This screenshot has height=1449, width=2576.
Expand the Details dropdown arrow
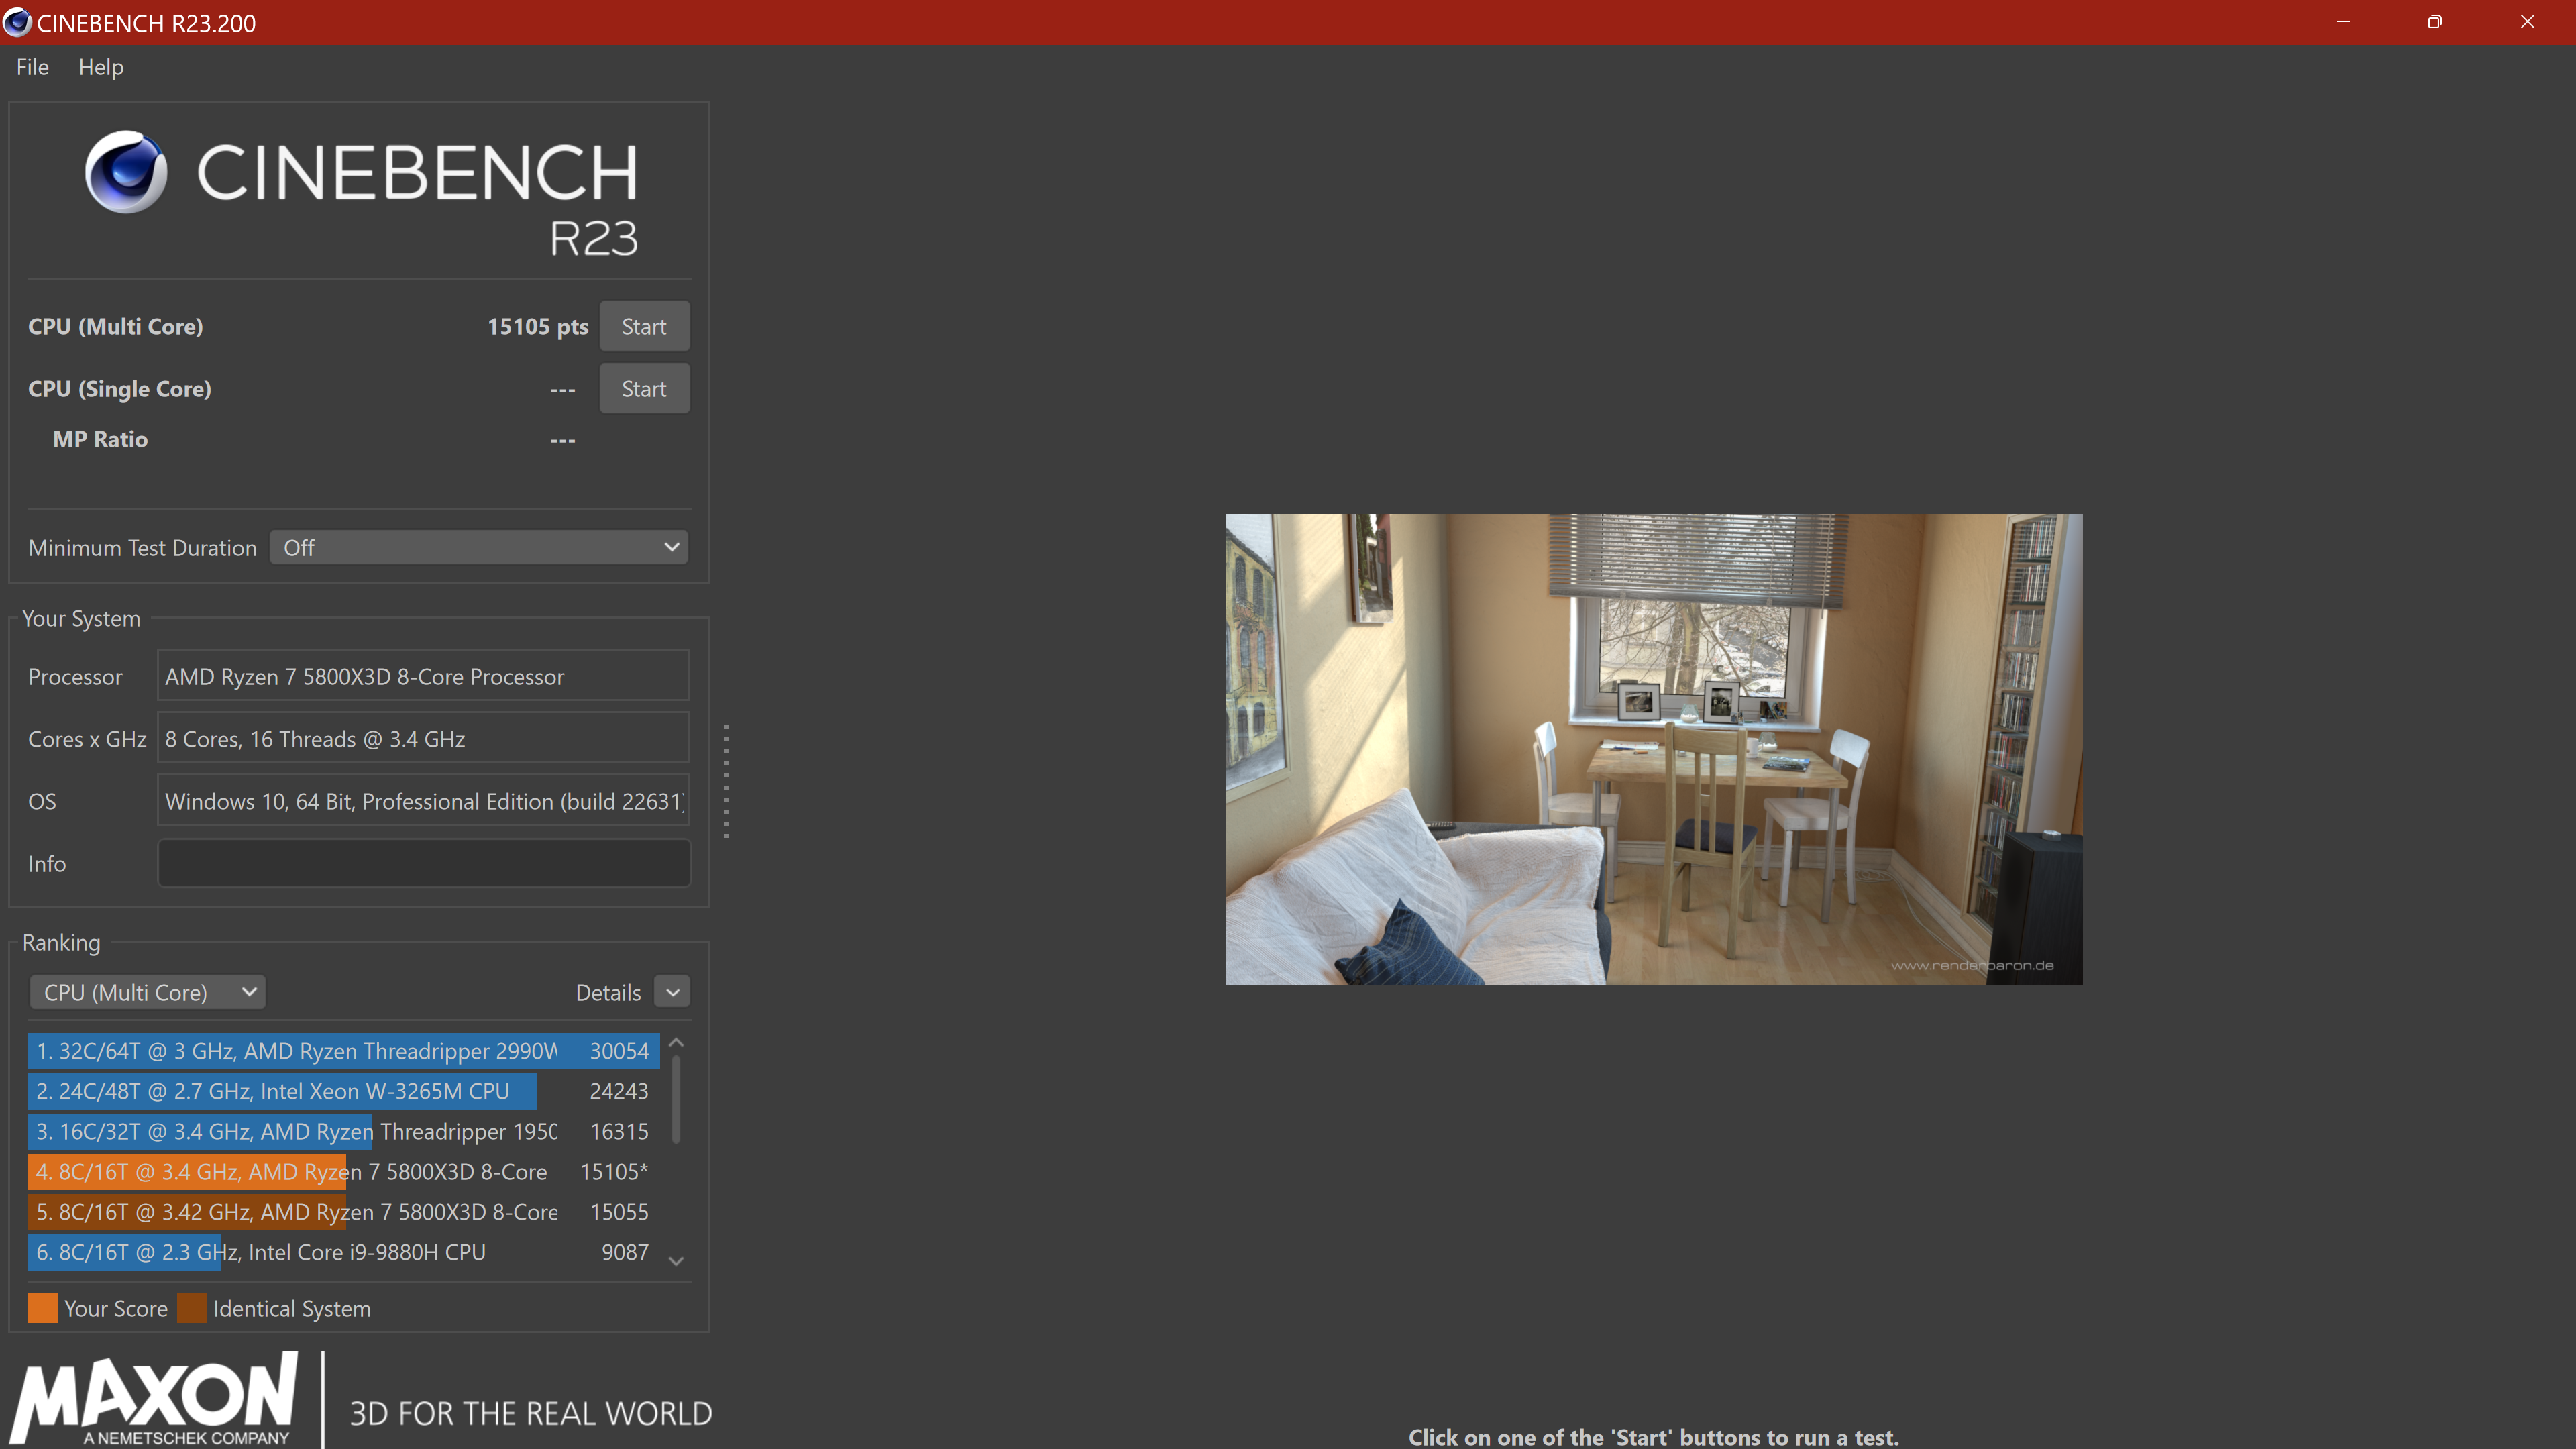tap(672, 992)
